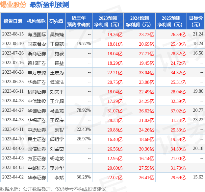Click the 32.39亿 forecast cell

178,101
